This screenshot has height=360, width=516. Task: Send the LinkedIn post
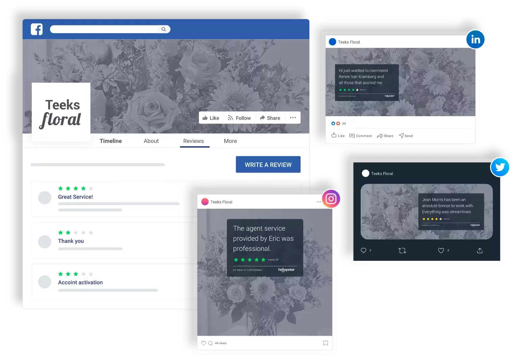click(x=405, y=135)
